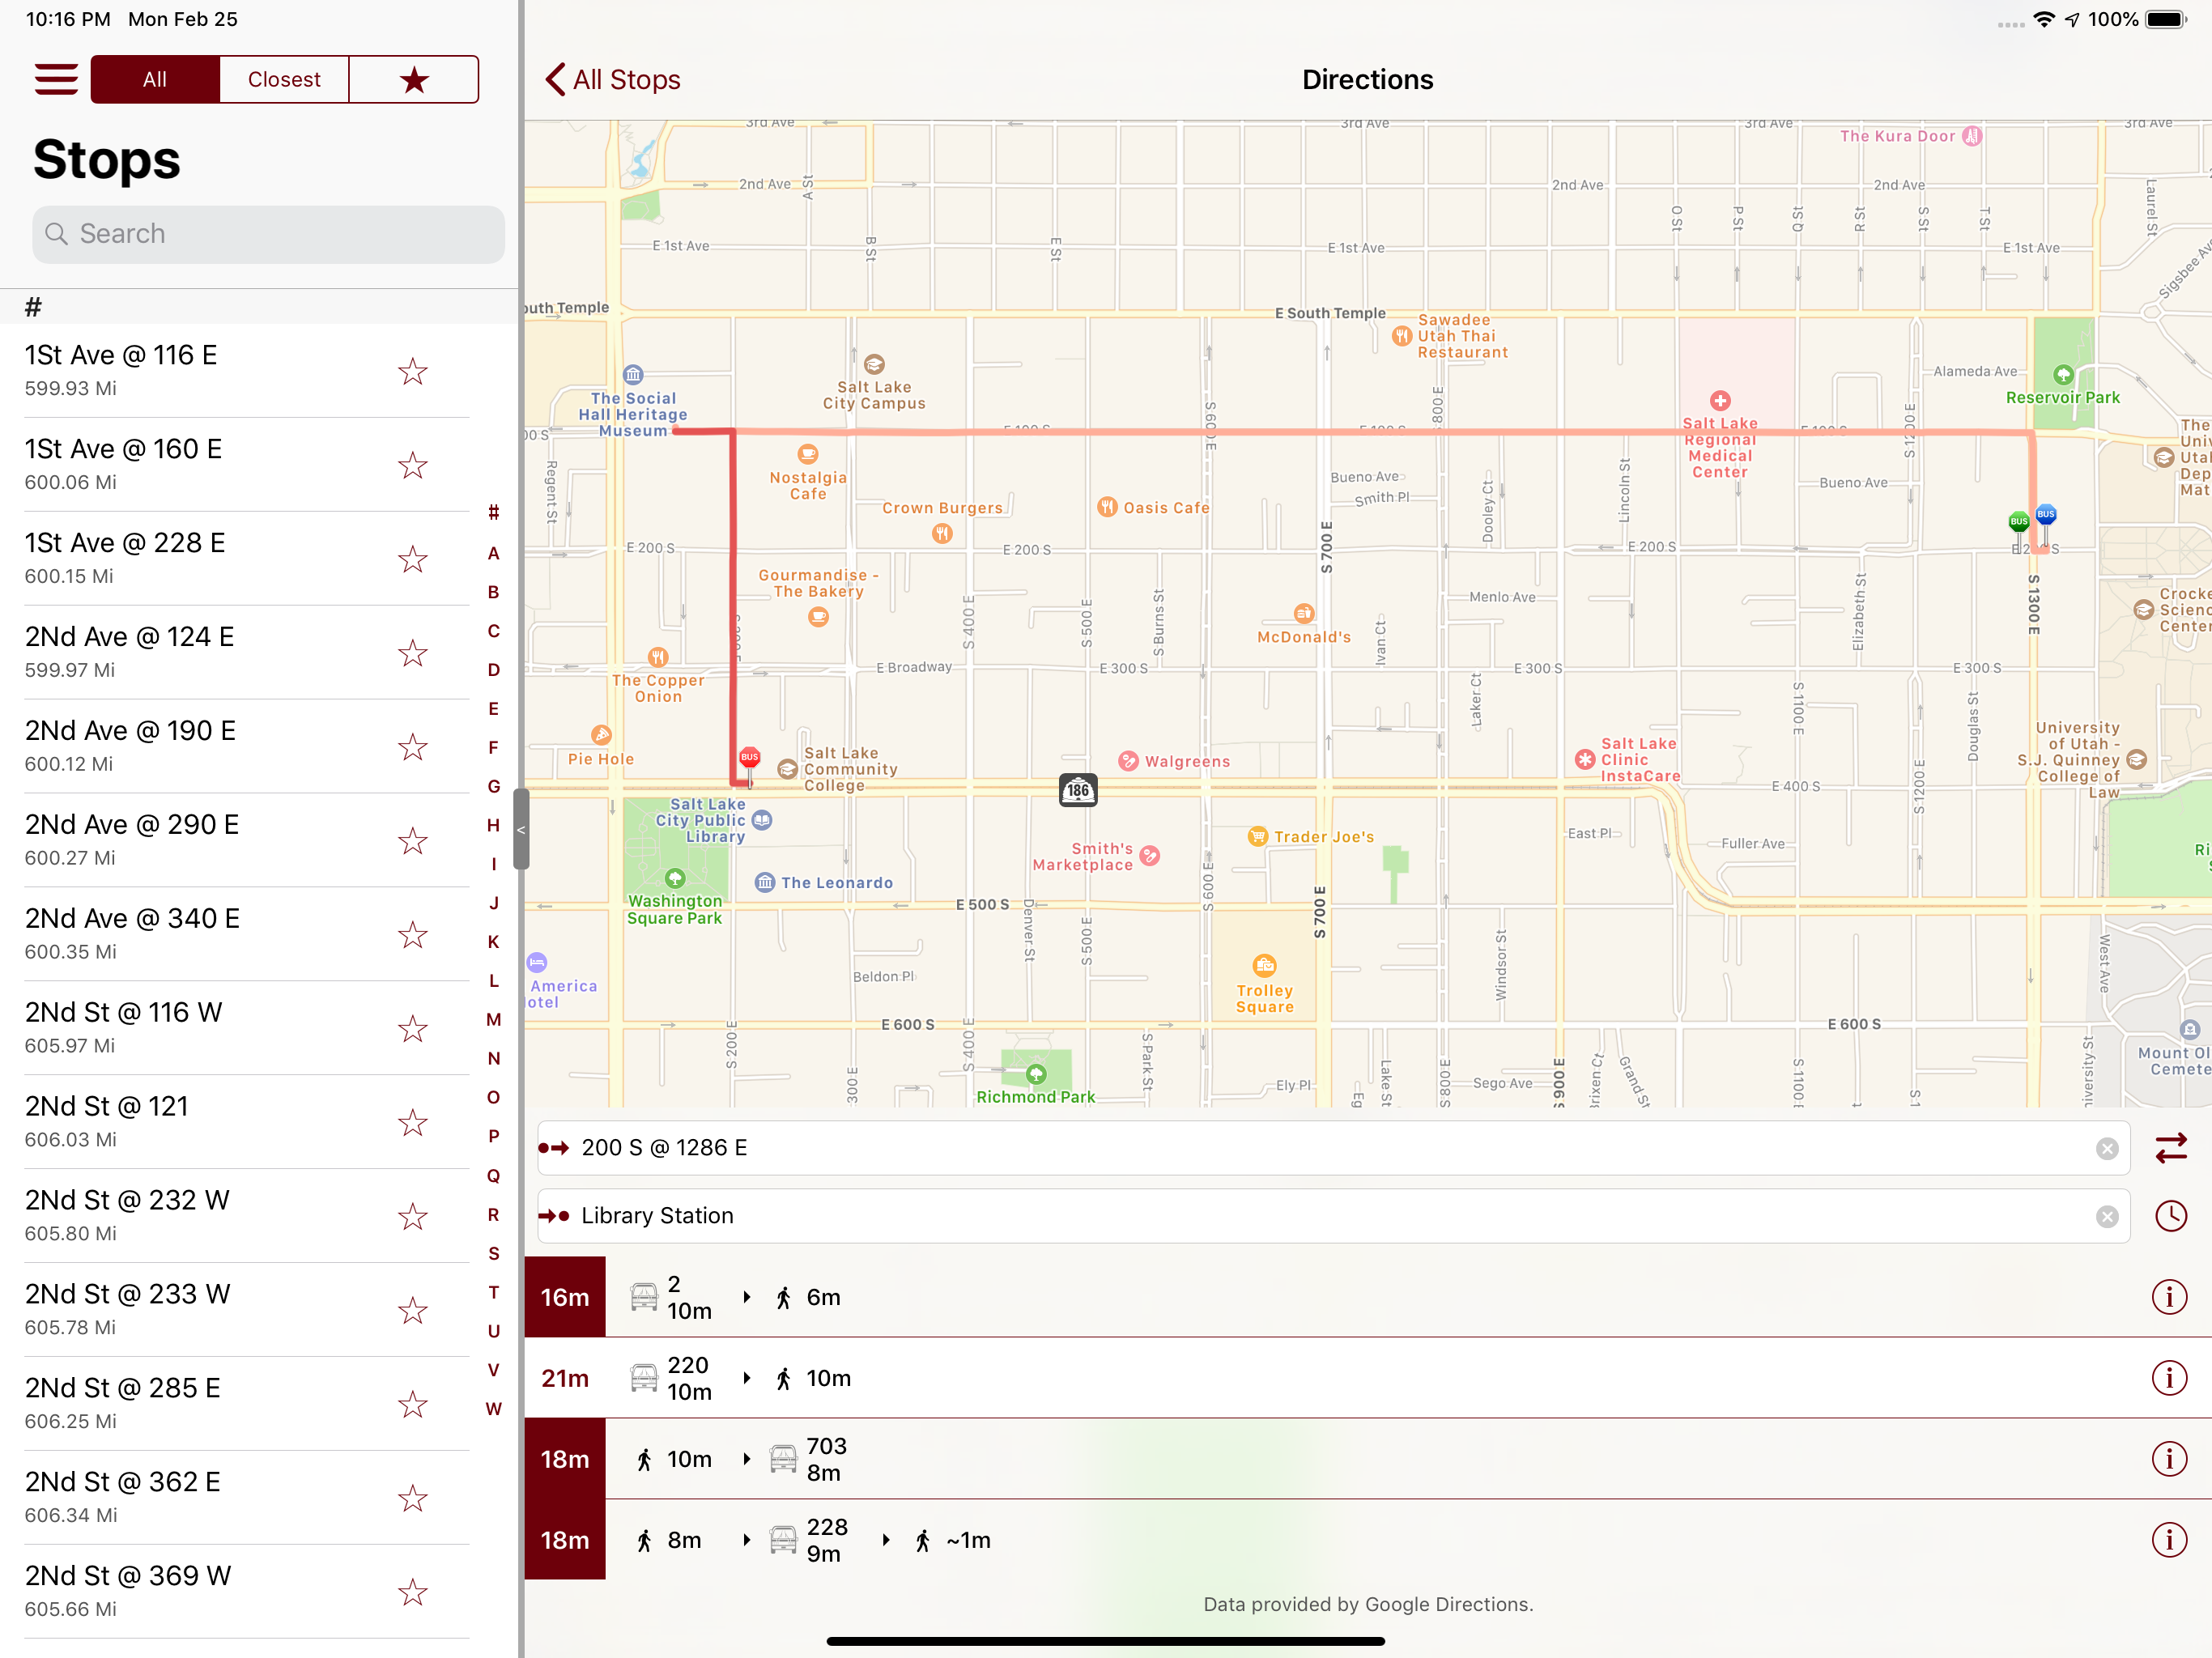Tap the Walgreens map marker
The height and width of the screenshot is (1658, 2212).
coord(1129,761)
